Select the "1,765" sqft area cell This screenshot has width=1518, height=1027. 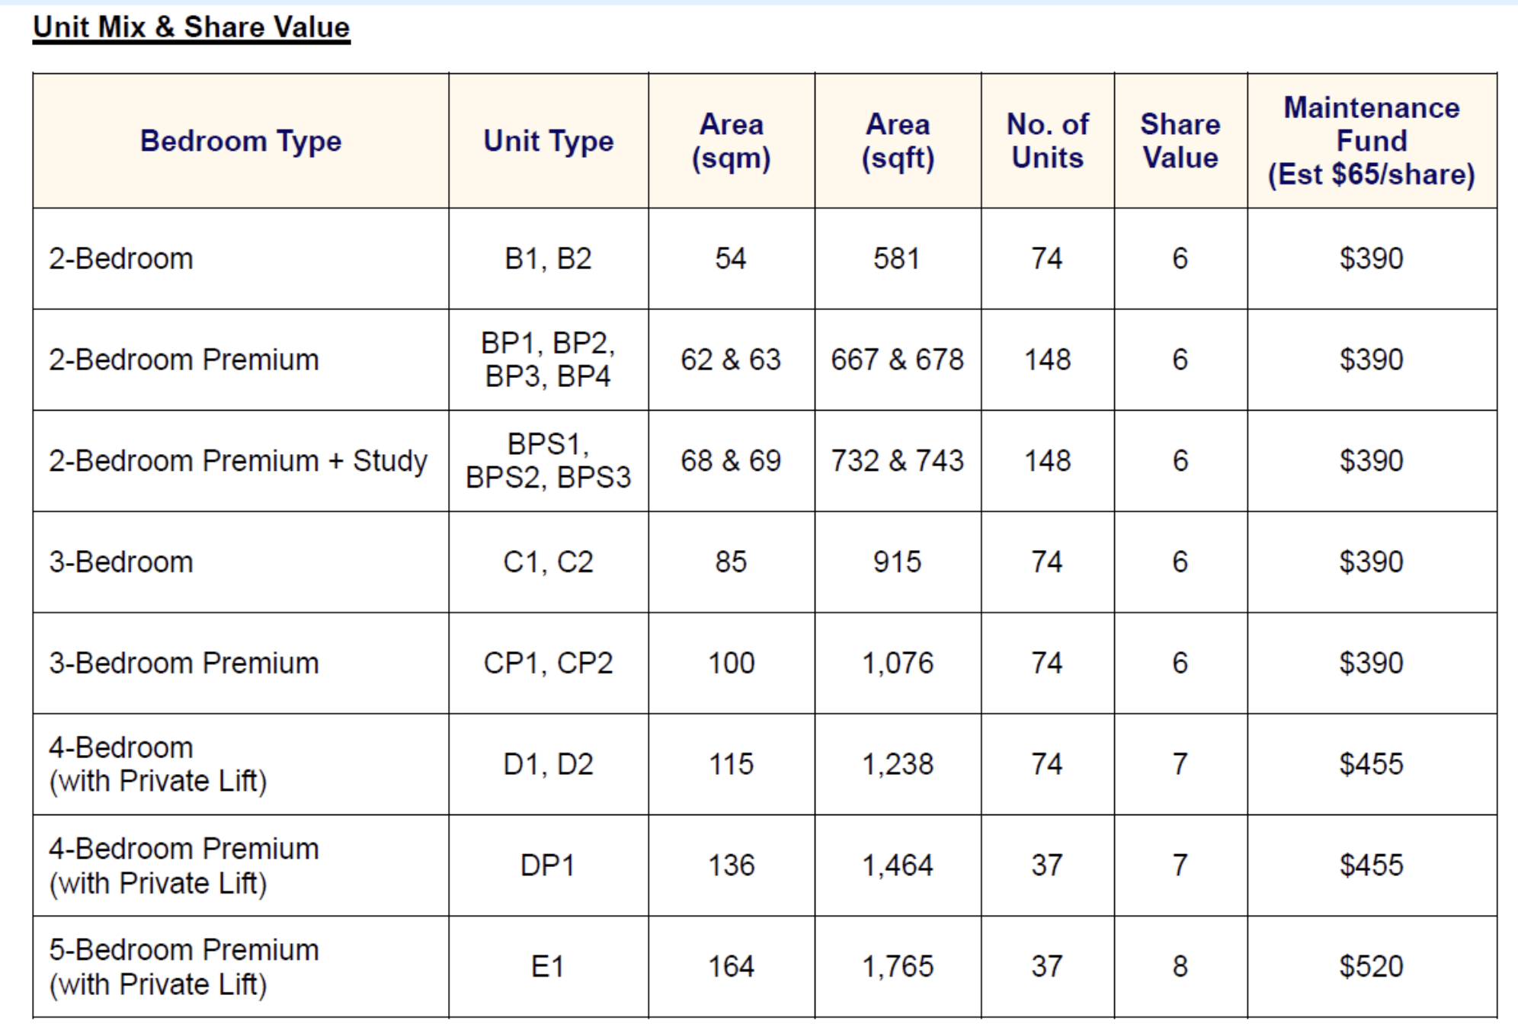pyautogui.click(x=897, y=967)
